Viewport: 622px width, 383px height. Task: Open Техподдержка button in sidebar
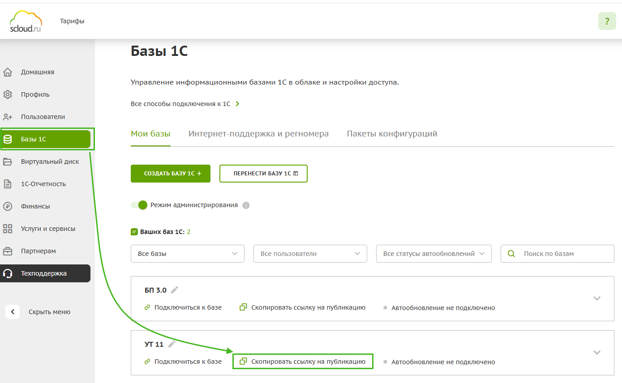(45, 273)
